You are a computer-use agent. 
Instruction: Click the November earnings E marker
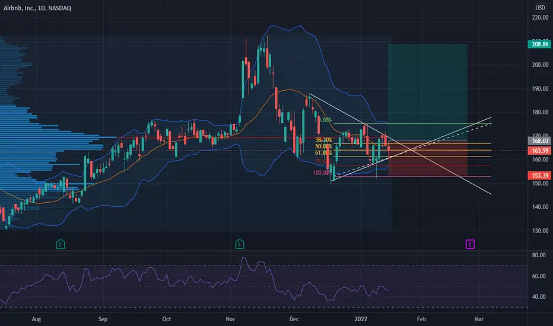pos(240,244)
